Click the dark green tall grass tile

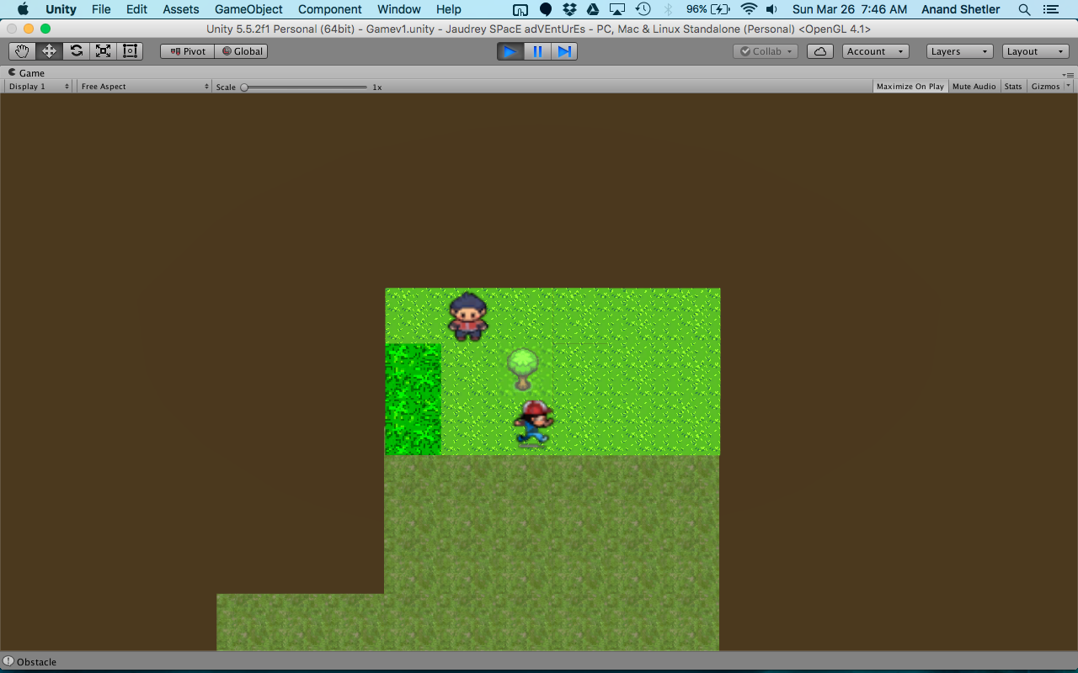[x=414, y=399]
